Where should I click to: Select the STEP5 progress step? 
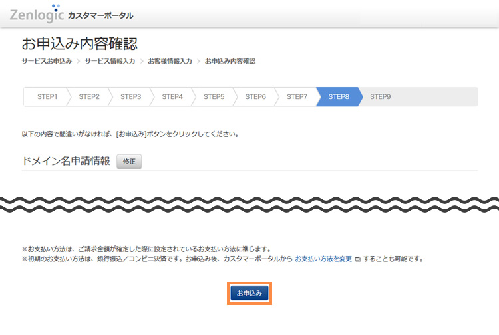coord(214,97)
